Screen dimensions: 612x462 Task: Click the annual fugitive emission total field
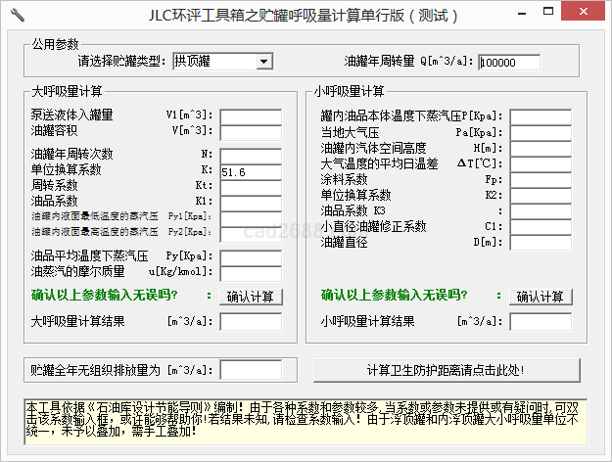tap(250, 370)
